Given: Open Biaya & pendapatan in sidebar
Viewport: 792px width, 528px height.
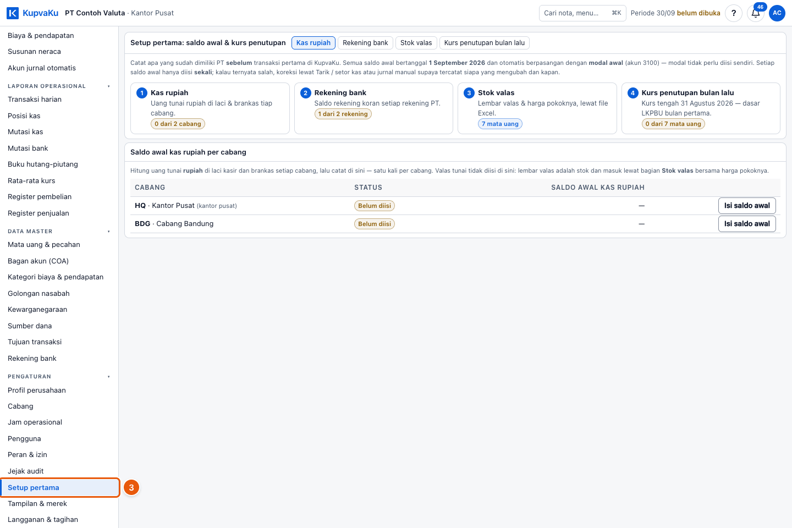Looking at the screenshot, I should pos(59,35).
